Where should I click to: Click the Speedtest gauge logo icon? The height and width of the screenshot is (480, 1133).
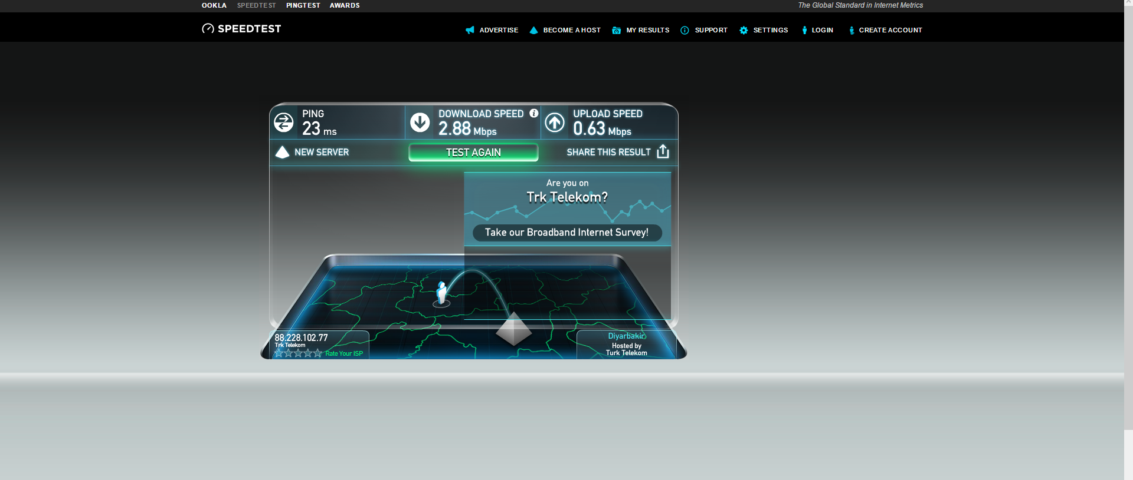pyautogui.click(x=208, y=28)
